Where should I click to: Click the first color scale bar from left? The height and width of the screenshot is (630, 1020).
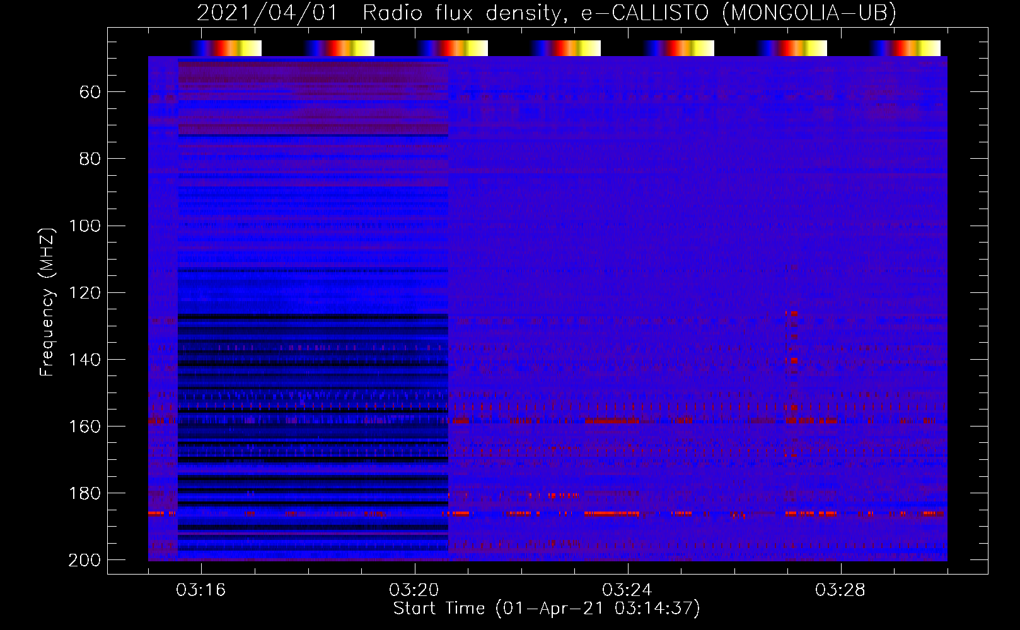pos(226,48)
